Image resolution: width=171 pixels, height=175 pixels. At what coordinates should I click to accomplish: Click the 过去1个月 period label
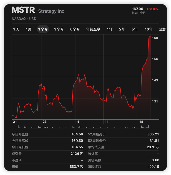[x=139, y=13]
